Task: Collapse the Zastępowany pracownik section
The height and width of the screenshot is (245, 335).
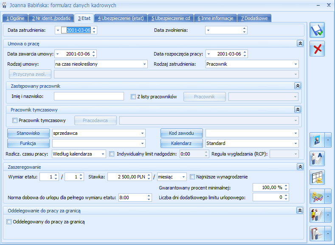Action: click(298, 86)
